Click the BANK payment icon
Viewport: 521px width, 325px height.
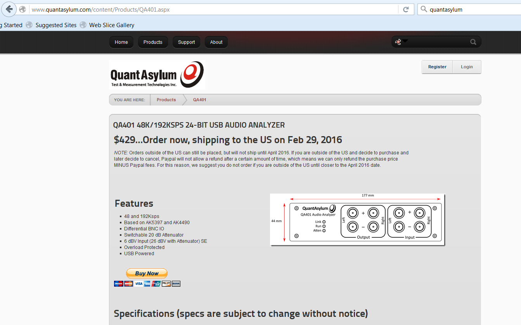click(176, 284)
